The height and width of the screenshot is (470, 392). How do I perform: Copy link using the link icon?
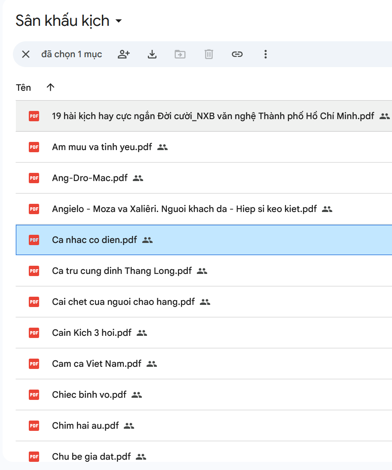click(237, 54)
